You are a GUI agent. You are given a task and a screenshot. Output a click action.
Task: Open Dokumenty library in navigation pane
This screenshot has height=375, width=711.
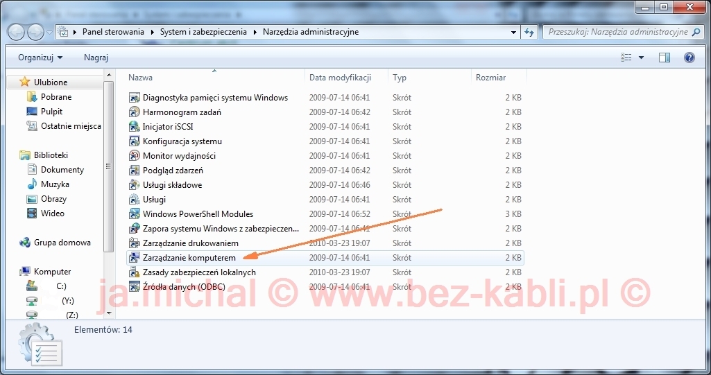62,170
